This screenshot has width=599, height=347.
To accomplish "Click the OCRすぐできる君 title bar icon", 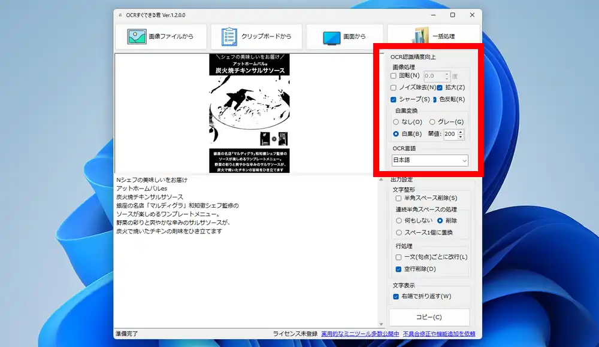I will point(122,16).
